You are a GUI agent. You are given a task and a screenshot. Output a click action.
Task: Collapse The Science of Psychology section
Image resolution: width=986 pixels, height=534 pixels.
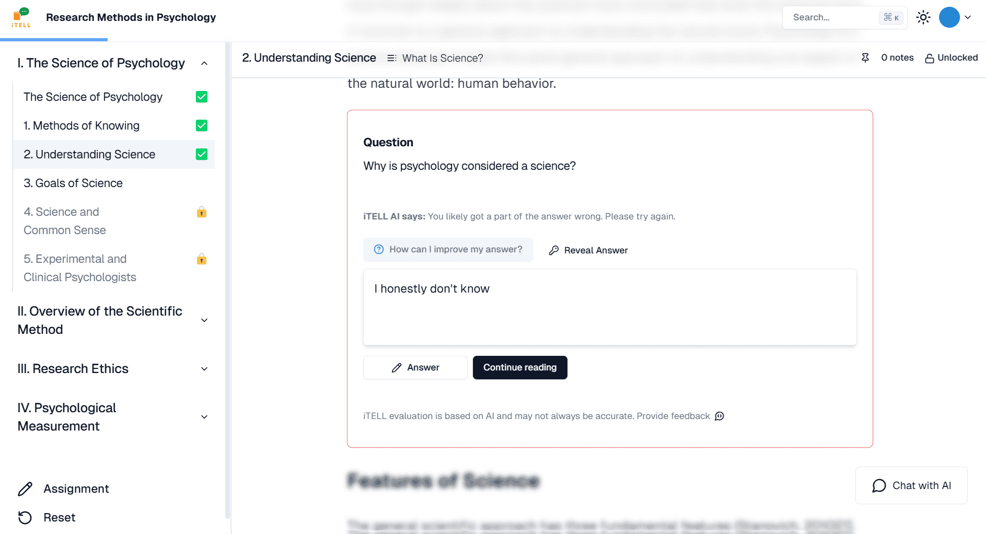point(204,63)
